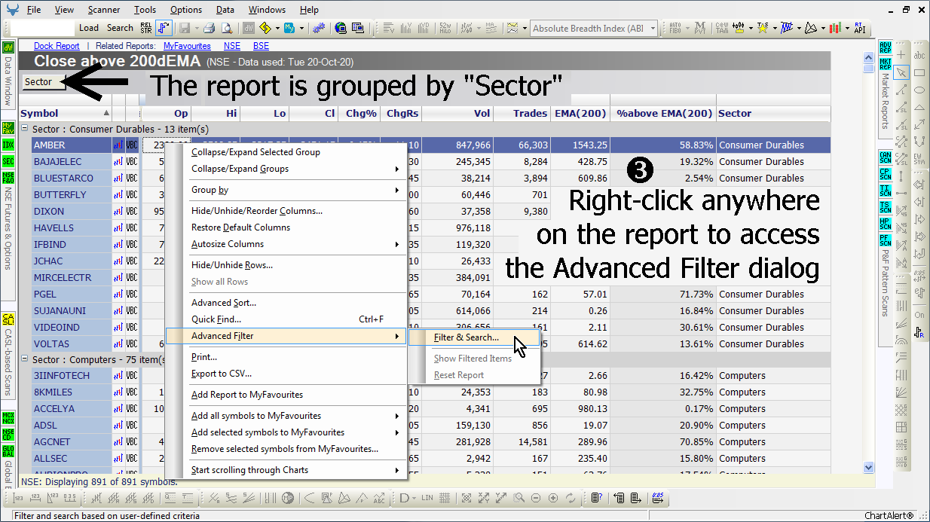
Task: Click the report scrollbar up arrow
Action: point(868,56)
